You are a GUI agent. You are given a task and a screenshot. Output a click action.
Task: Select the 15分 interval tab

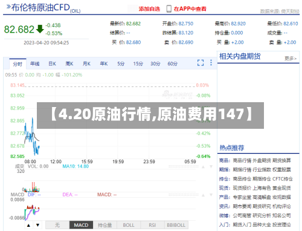pos(138,64)
